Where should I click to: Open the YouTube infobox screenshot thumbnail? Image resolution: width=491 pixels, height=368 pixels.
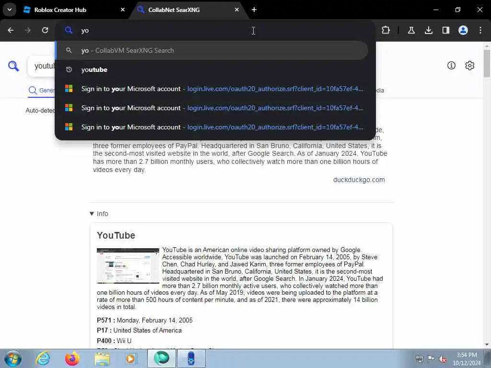click(128, 265)
